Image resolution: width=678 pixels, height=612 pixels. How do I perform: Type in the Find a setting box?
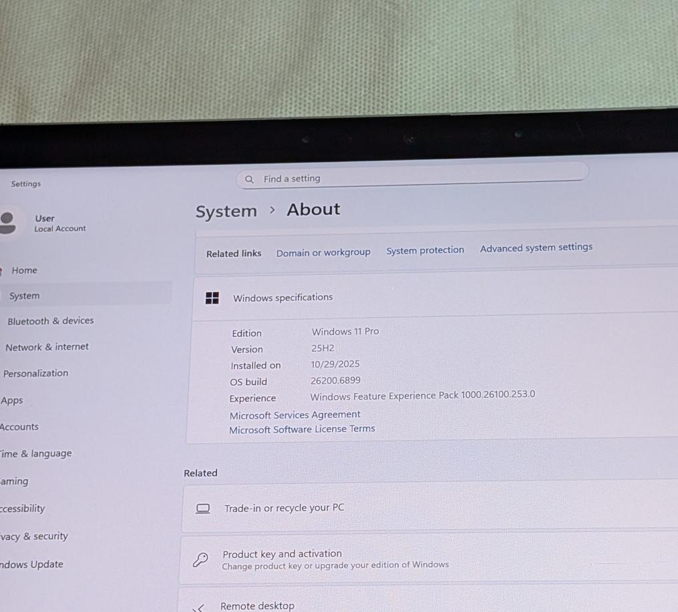[x=414, y=178]
